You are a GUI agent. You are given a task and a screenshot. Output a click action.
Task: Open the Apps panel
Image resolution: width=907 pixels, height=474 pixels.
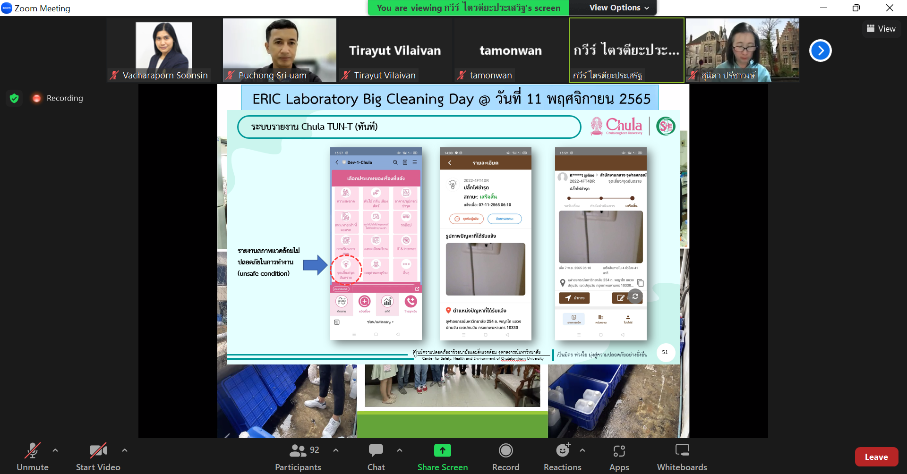[x=619, y=457]
